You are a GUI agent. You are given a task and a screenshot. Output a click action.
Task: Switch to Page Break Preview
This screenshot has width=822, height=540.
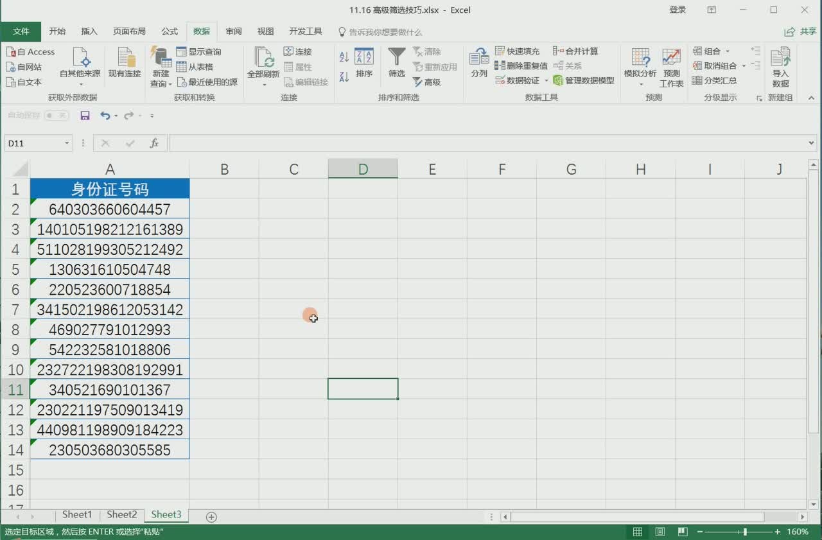(x=683, y=532)
